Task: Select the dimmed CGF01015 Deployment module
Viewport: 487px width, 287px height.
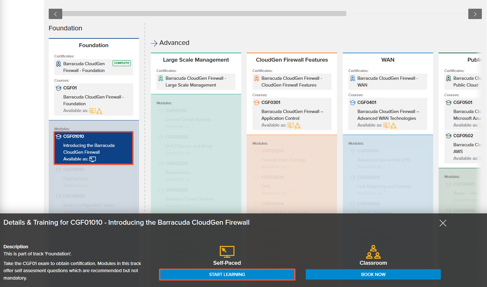Action: click(94, 178)
